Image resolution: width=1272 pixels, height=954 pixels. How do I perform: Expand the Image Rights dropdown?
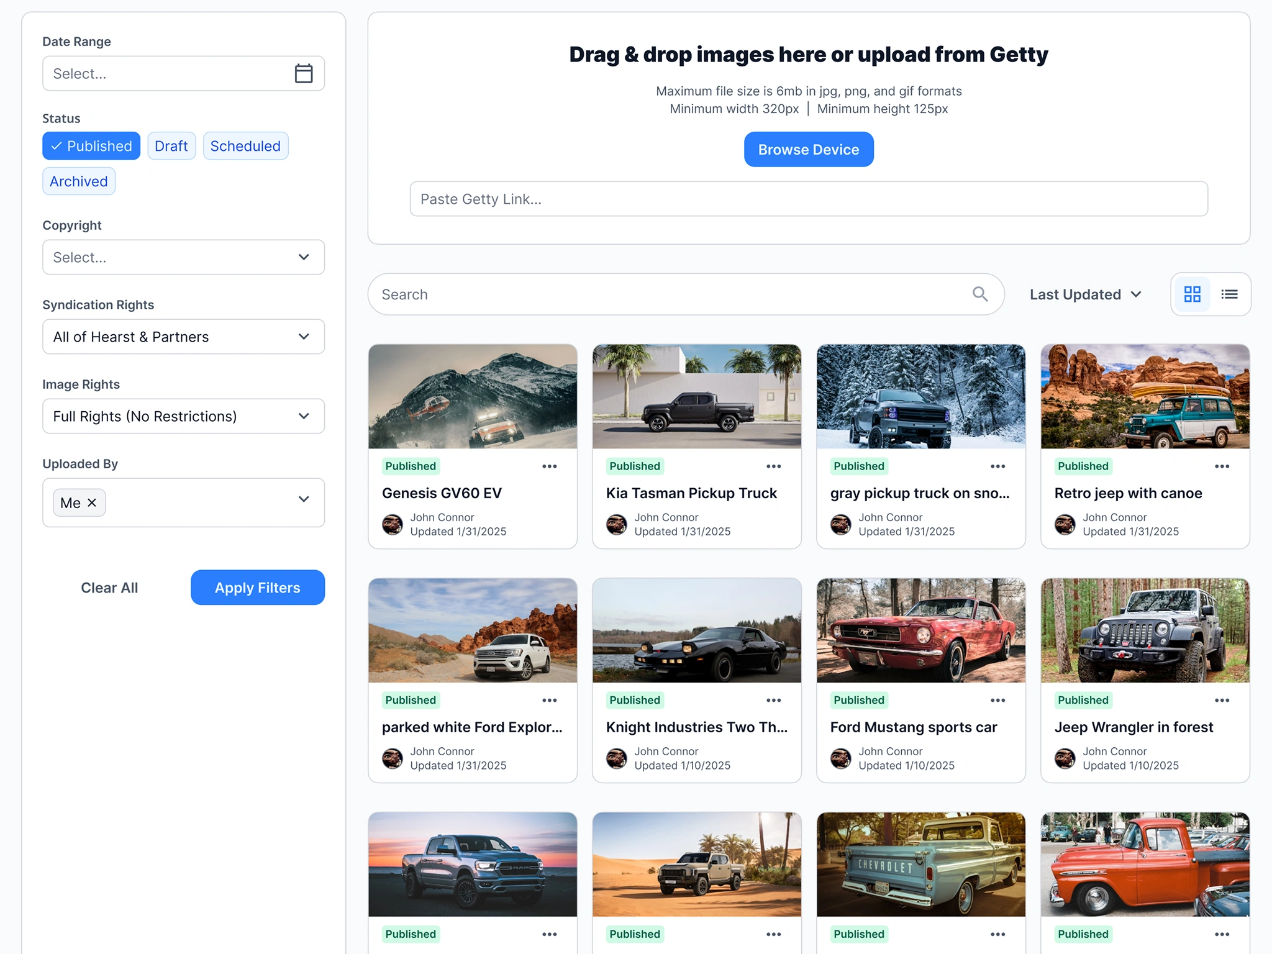tap(183, 416)
